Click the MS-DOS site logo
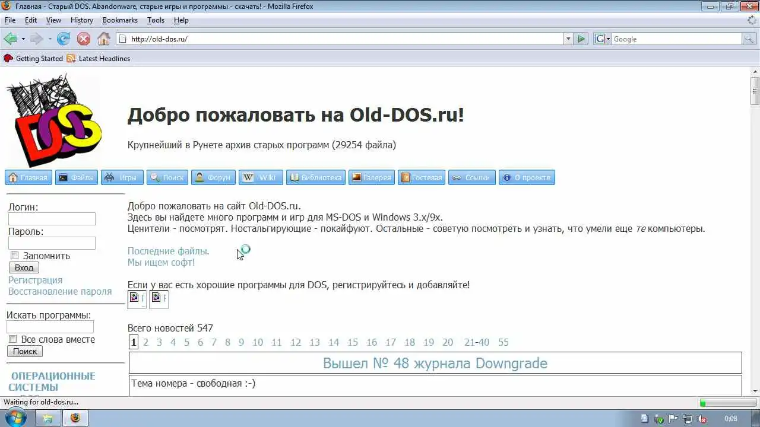 (54, 120)
